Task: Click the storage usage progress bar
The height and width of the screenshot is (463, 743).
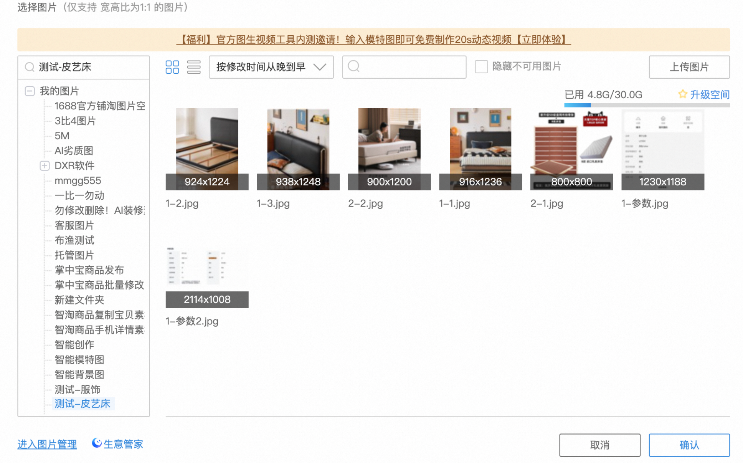Action: [x=647, y=105]
